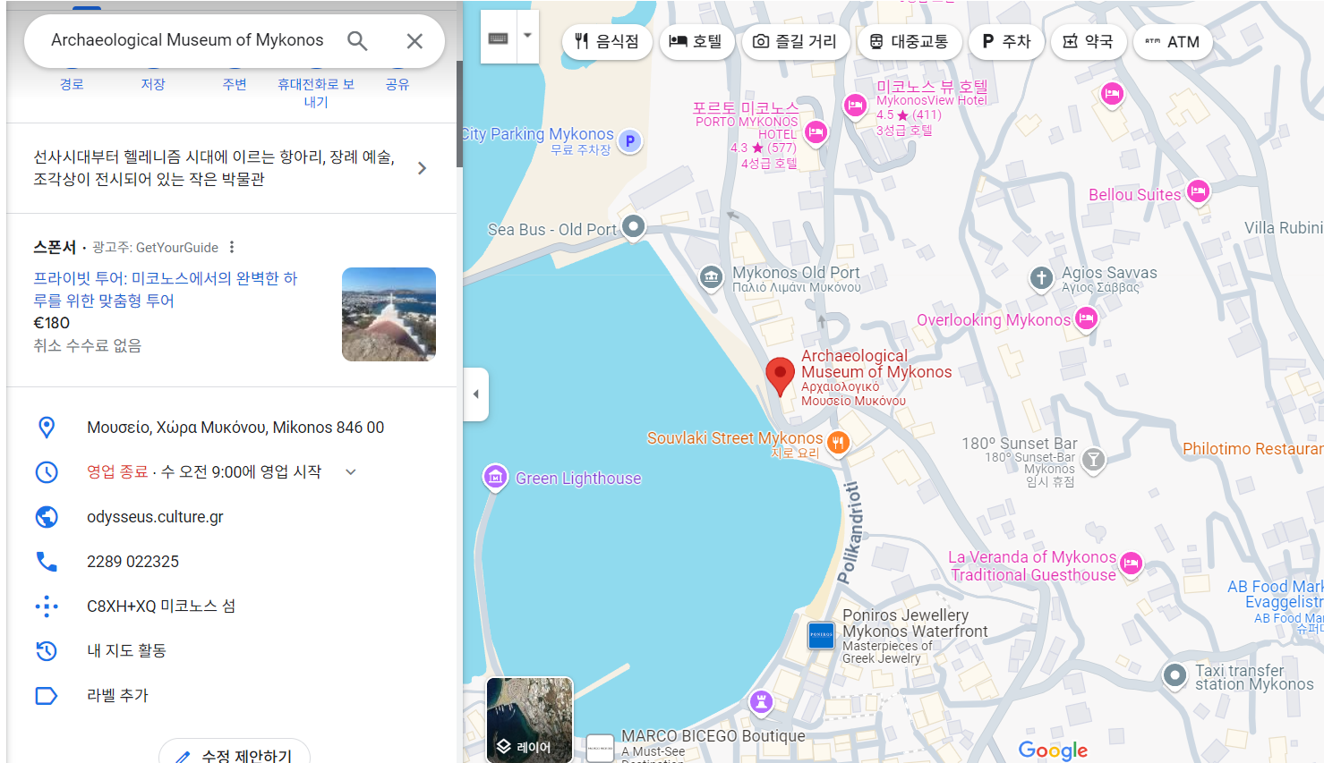Click the address location pin icon
The height and width of the screenshot is (763, 1324).
47,428
